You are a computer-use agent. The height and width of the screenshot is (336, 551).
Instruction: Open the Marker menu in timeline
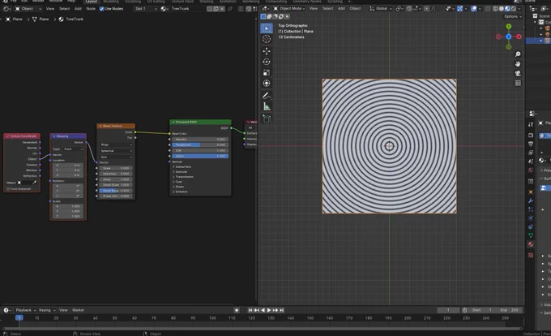(78, 310)
